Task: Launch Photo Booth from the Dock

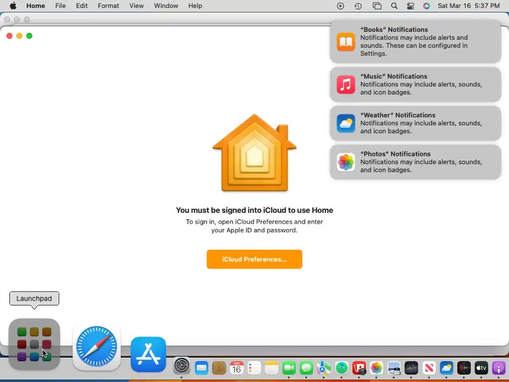Action: 359,368
